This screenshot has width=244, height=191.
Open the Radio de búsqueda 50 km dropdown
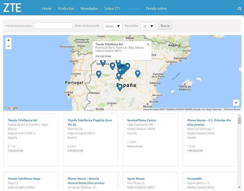(x=113, y=26)
